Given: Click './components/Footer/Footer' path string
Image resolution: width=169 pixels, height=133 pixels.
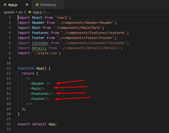Looking at the screenshot, I should tap(86, 38).
